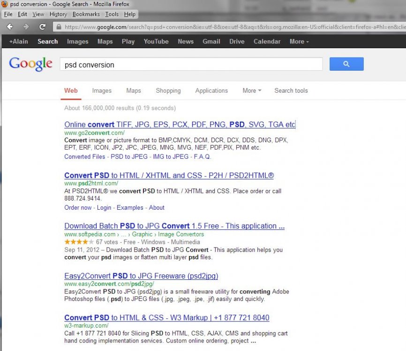Click the blue magnifying glass search button
Screen dimensions: 406x351
coord(346,64)
